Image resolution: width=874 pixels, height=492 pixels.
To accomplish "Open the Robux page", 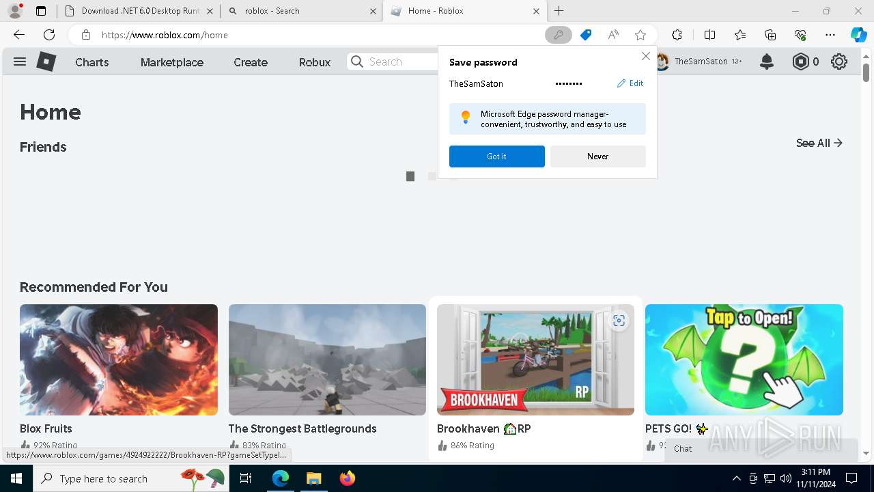I will point(315,62).
